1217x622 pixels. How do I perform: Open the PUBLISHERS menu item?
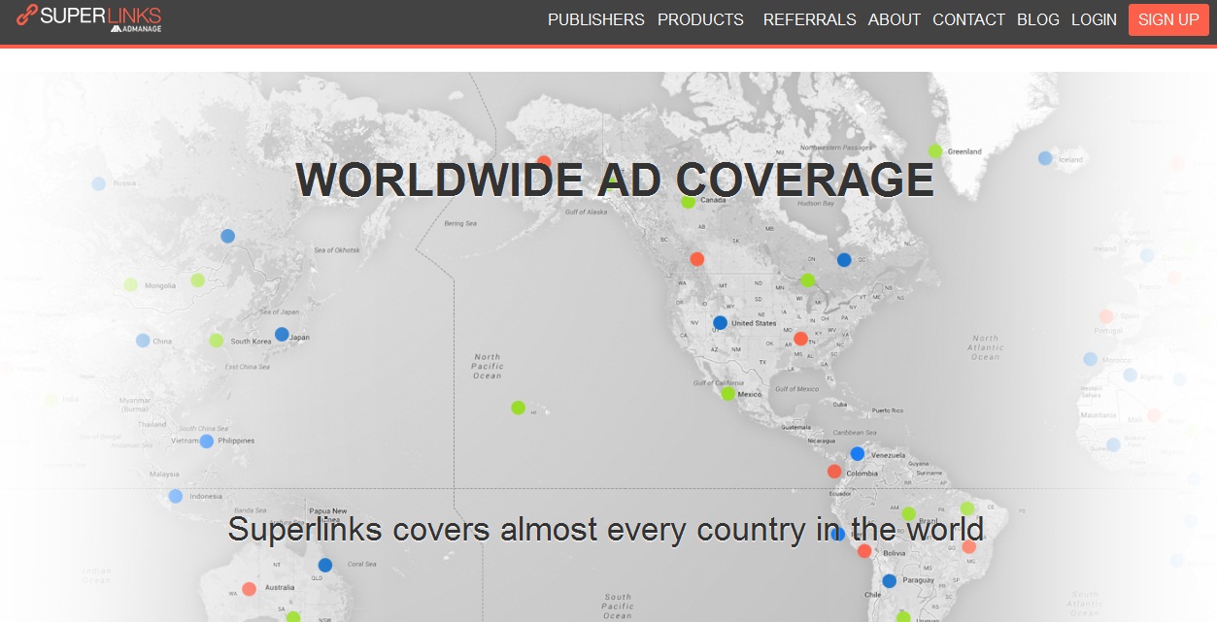tap(595, 19)
